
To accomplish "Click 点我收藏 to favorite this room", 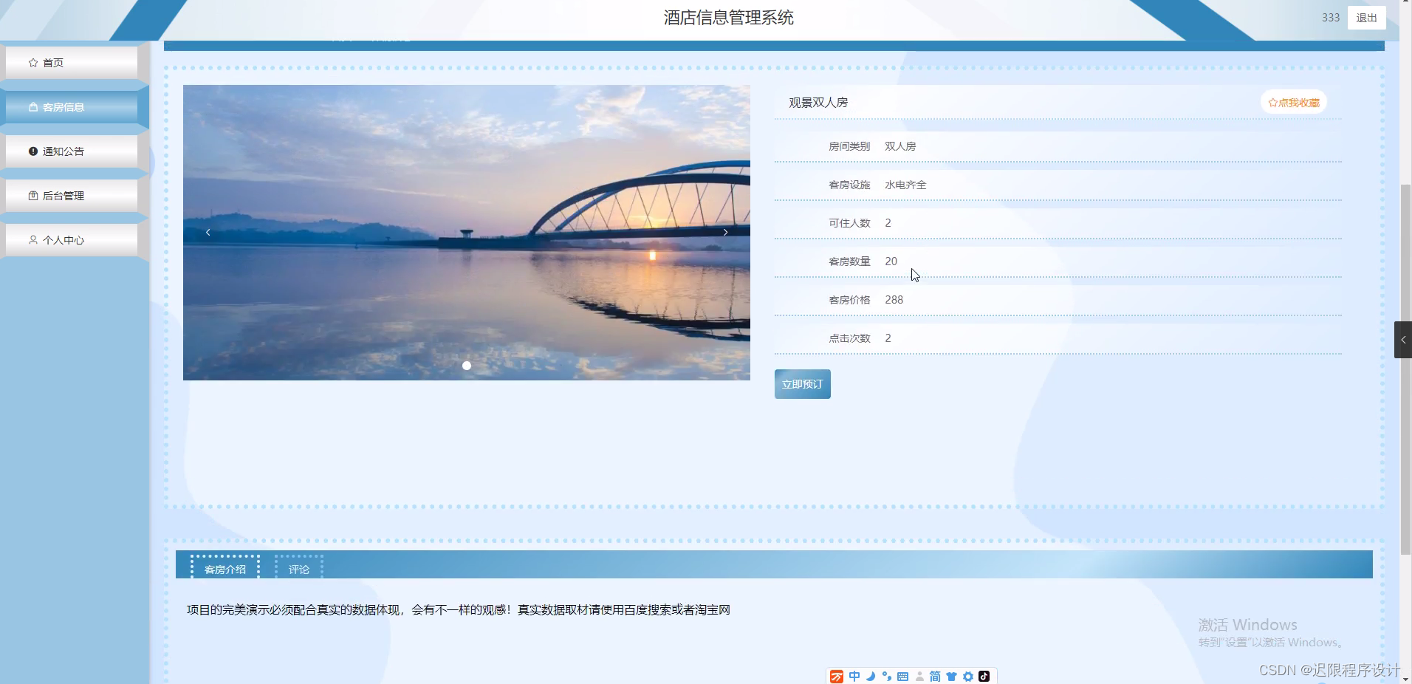I will click(1294, 103).
